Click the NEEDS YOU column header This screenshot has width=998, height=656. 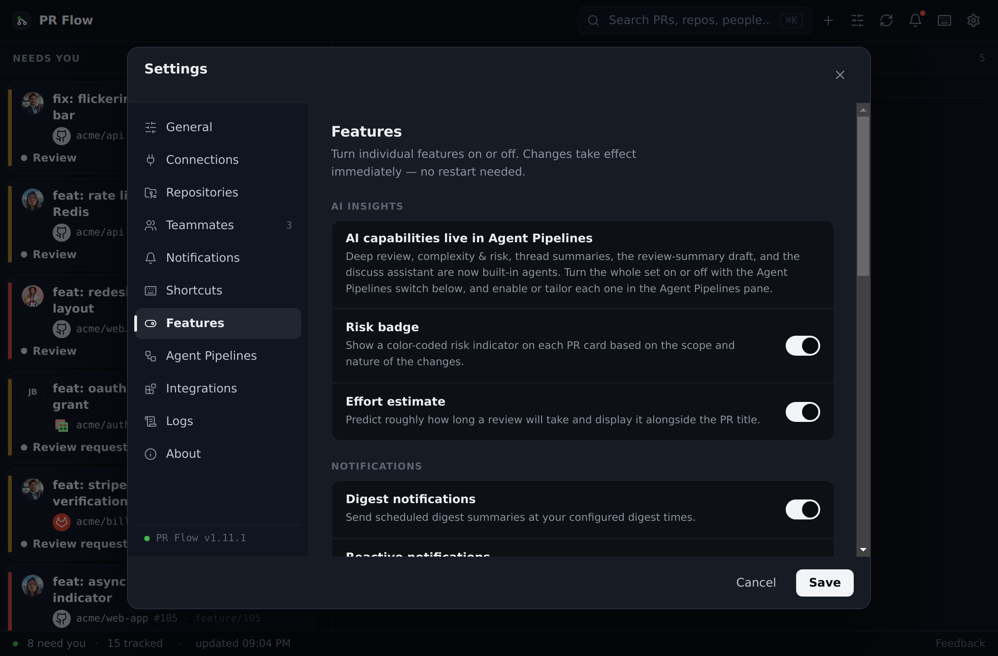pos(46,59)
